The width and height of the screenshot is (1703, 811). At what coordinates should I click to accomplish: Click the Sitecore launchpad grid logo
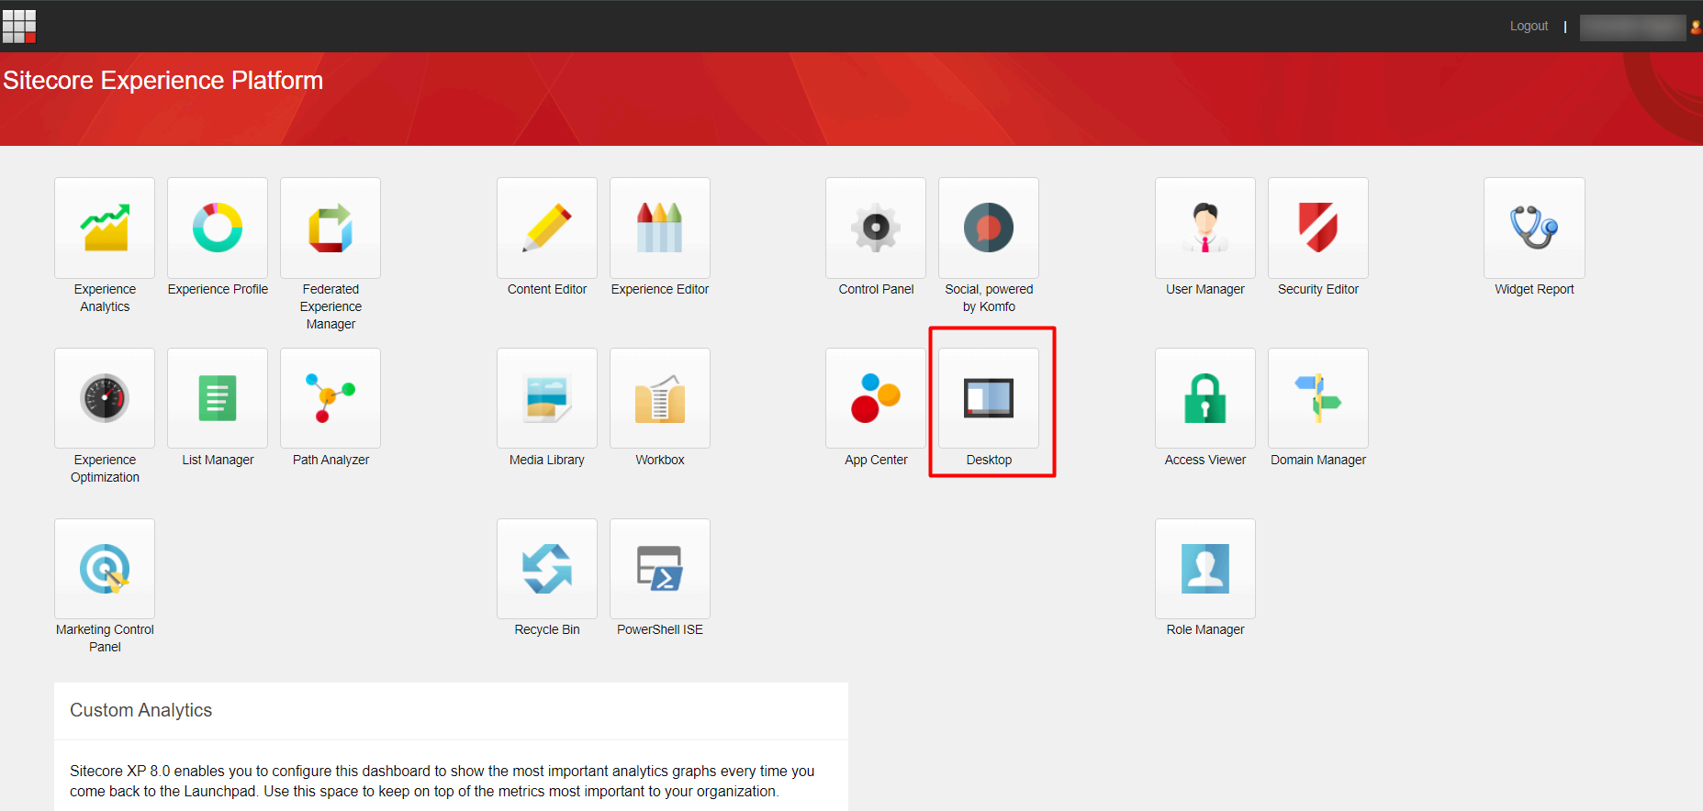pyautogui.click(x=19, y=27)
